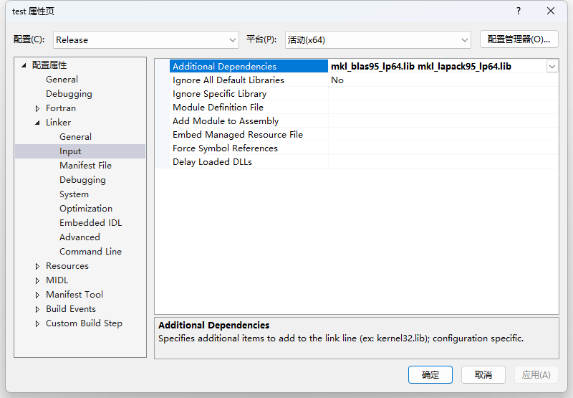
Task: Collapse the Linker tree node
Action: coord(37,123)
